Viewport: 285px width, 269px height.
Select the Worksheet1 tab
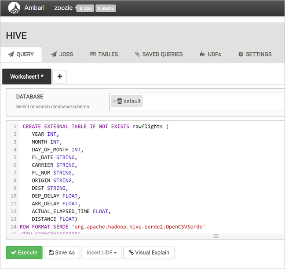pyautogui.click(x=26, y=76)
